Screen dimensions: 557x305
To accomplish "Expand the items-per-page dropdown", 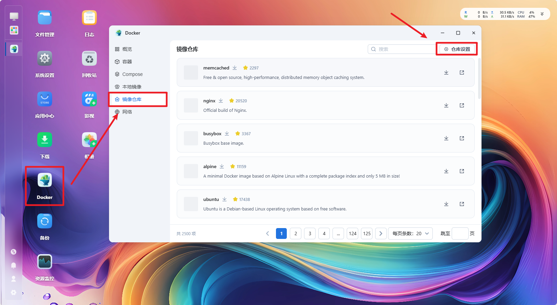I will click(x=410, y=233).
